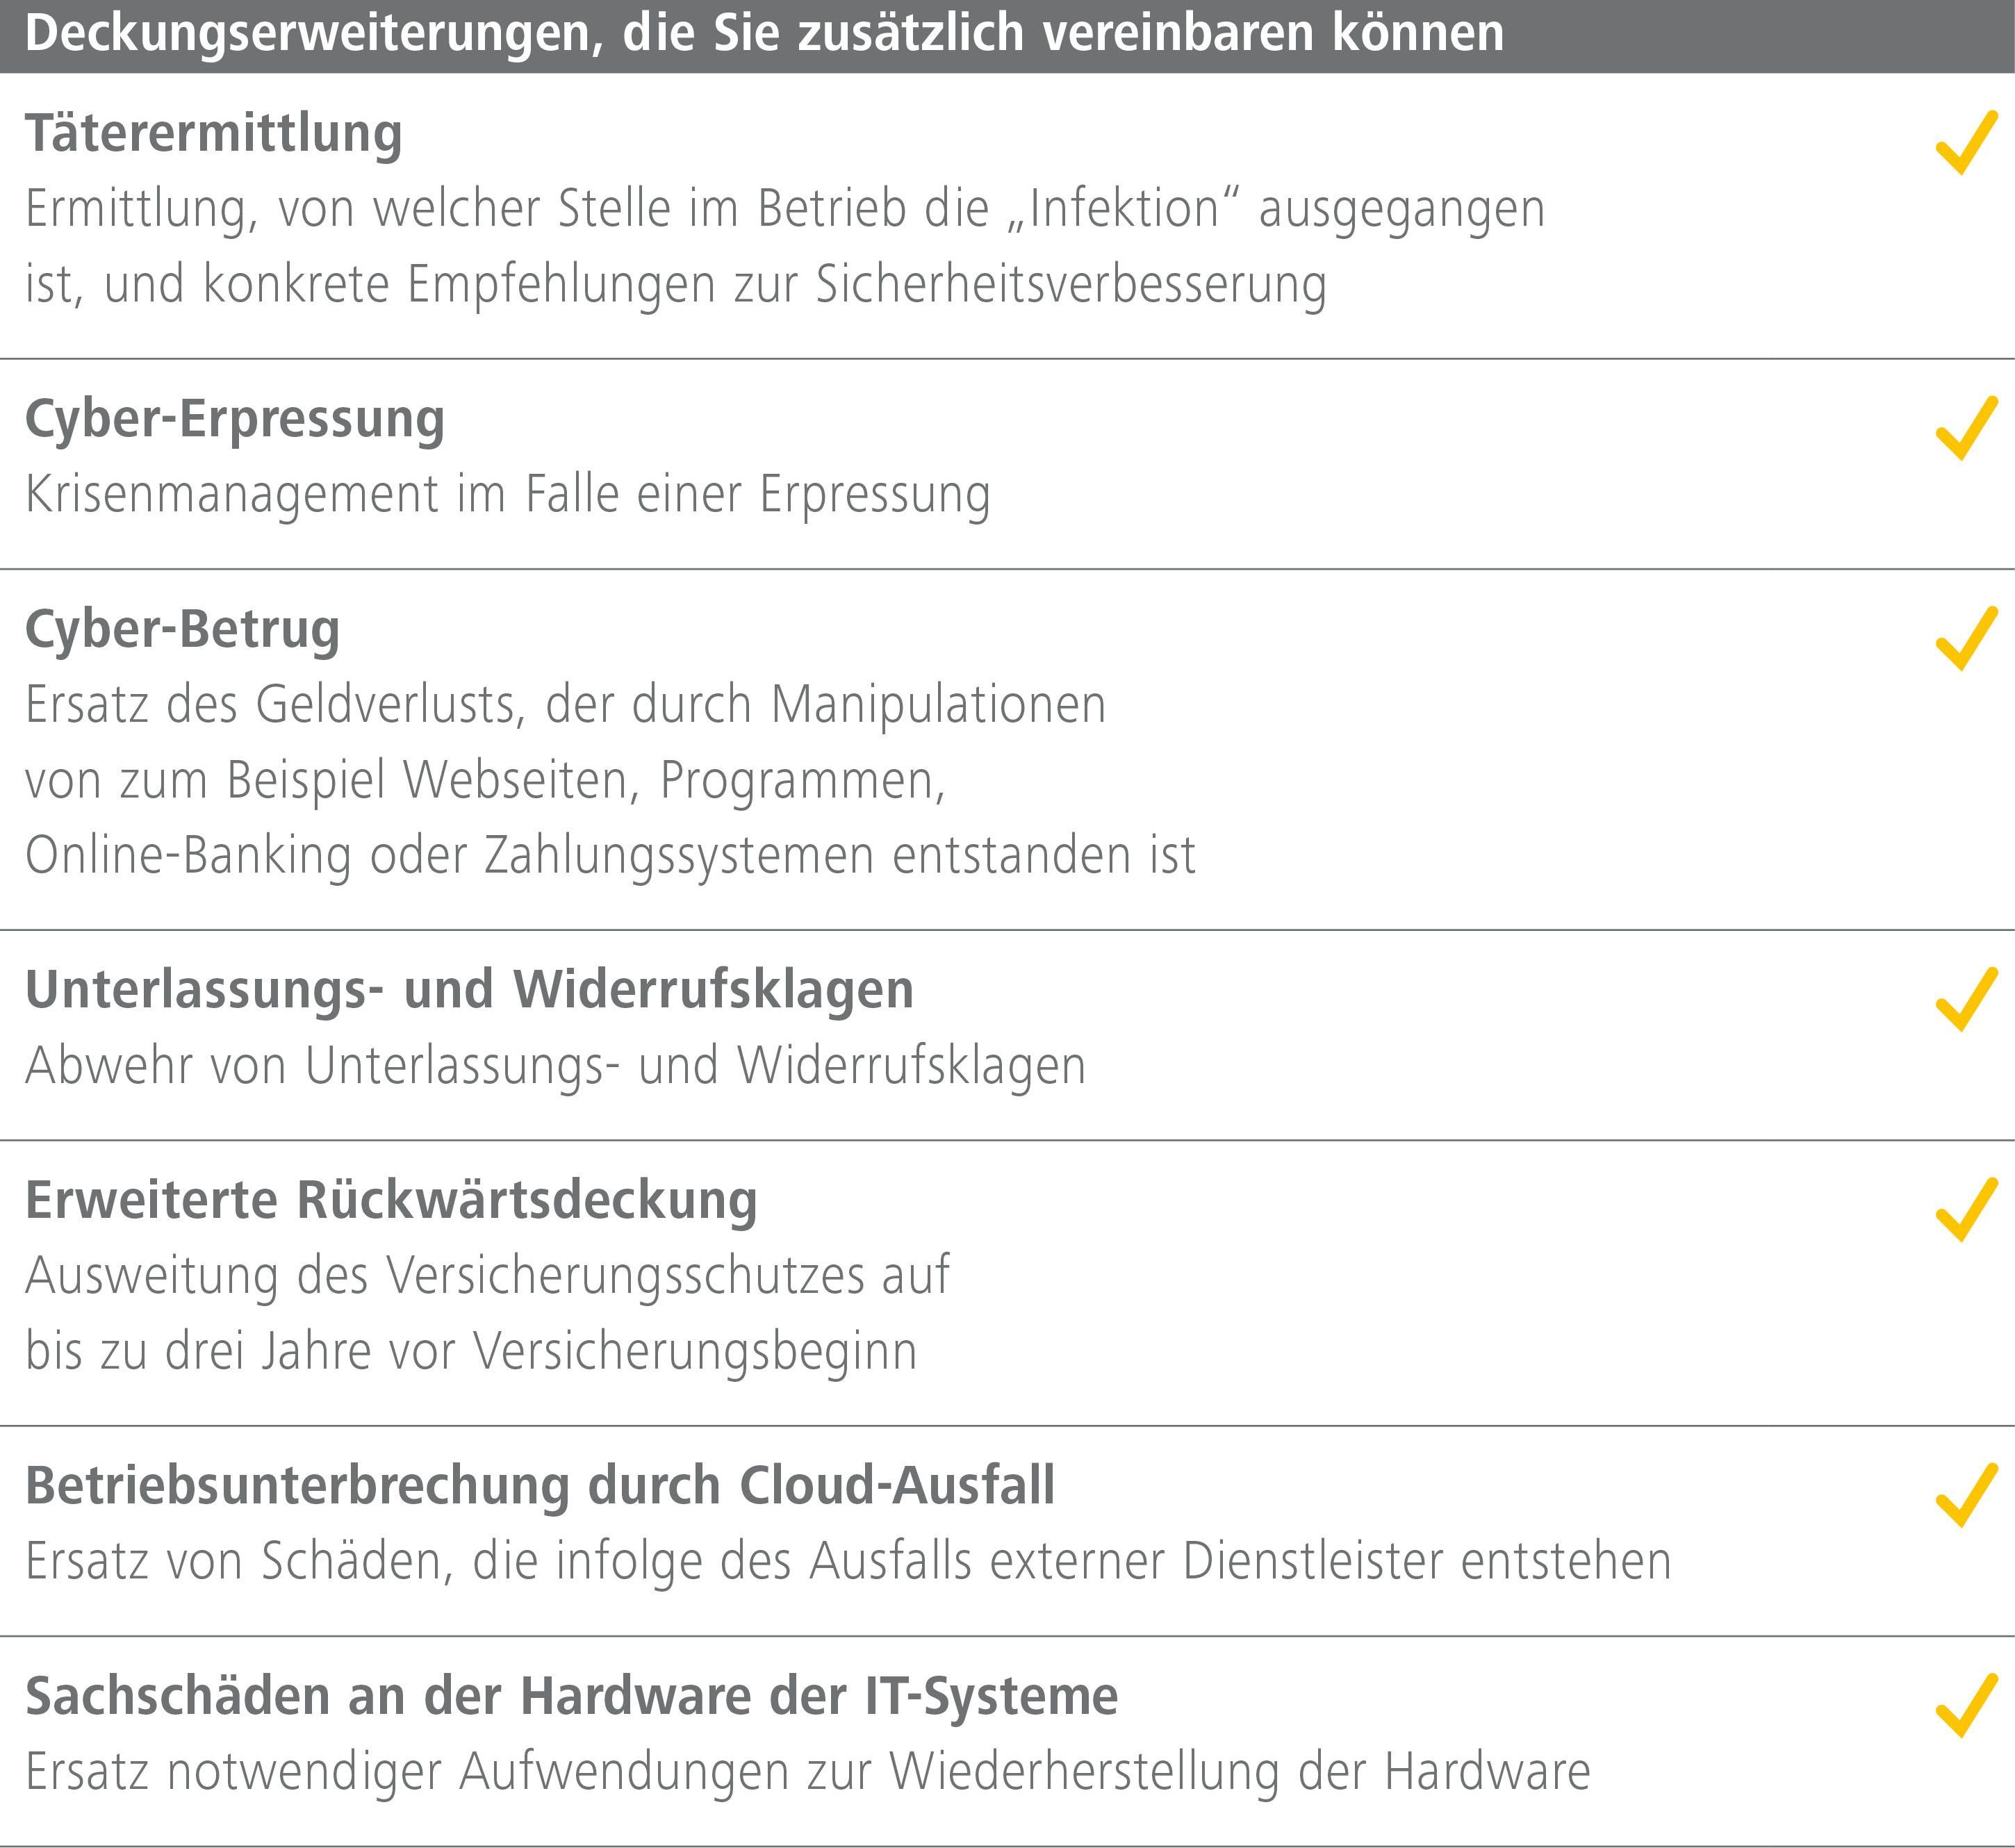
Task: Click the line 'Ersatz notwendiger Aufwendungen zur Wiederherstellung'
Action: pos(808,1772)
